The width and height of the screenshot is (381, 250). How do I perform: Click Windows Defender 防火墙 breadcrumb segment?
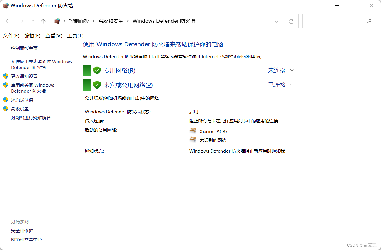tap(164, 21)
